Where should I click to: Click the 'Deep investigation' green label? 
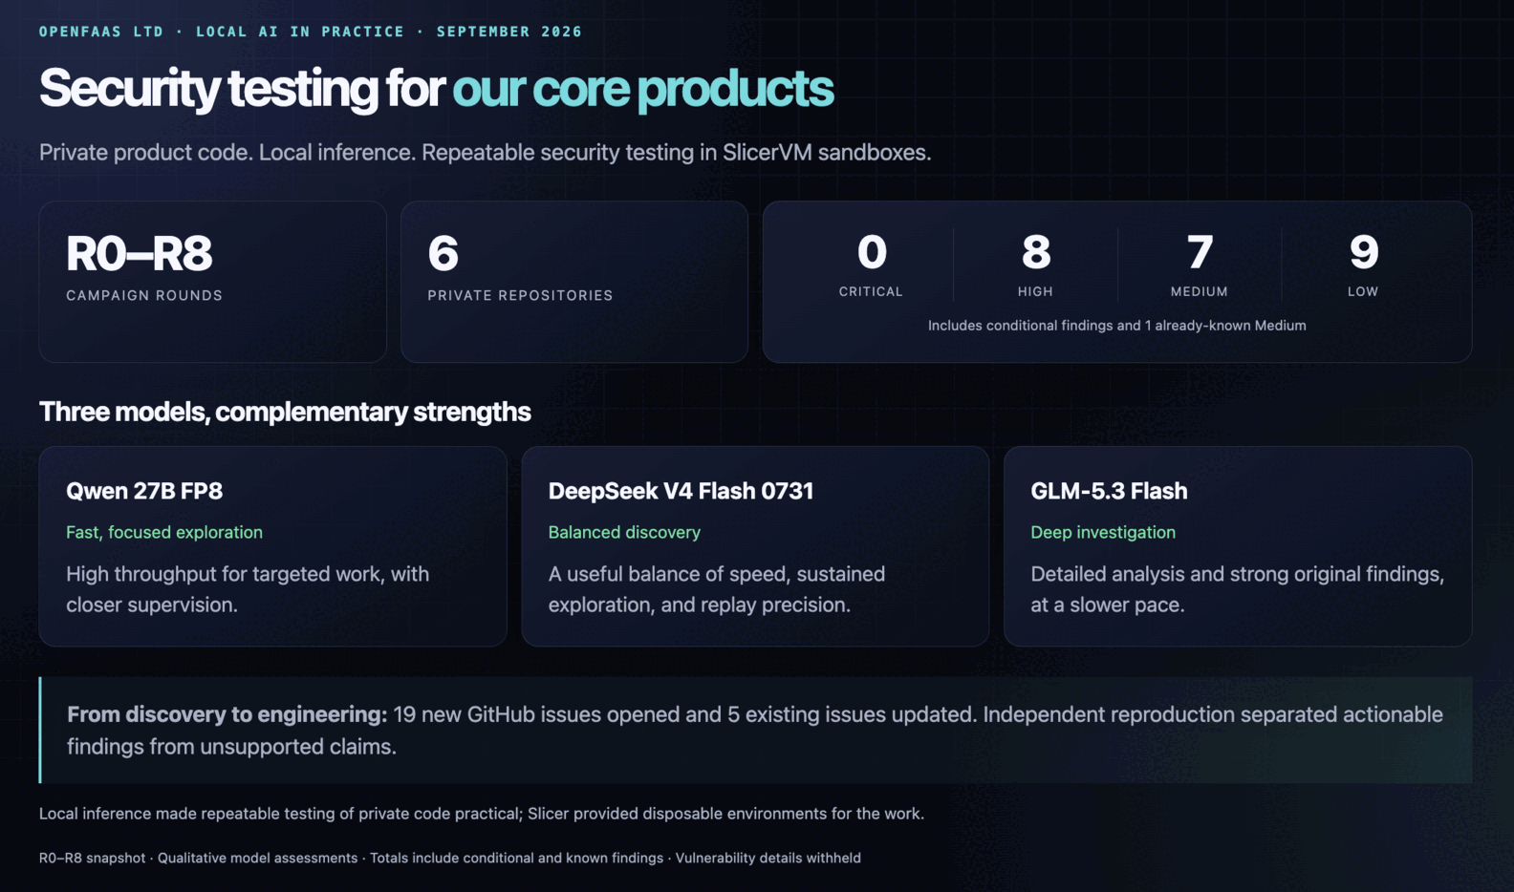coord(1103,532)
